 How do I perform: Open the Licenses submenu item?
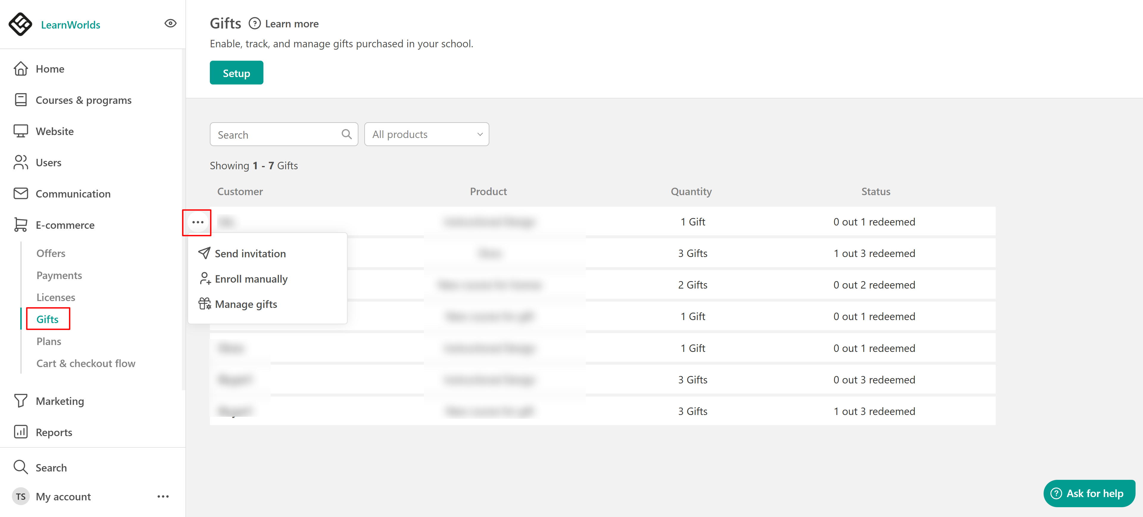click(55, 297)
